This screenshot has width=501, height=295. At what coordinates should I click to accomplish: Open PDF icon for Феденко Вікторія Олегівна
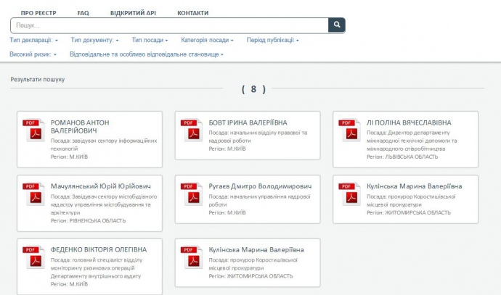[x=33, y=257]
